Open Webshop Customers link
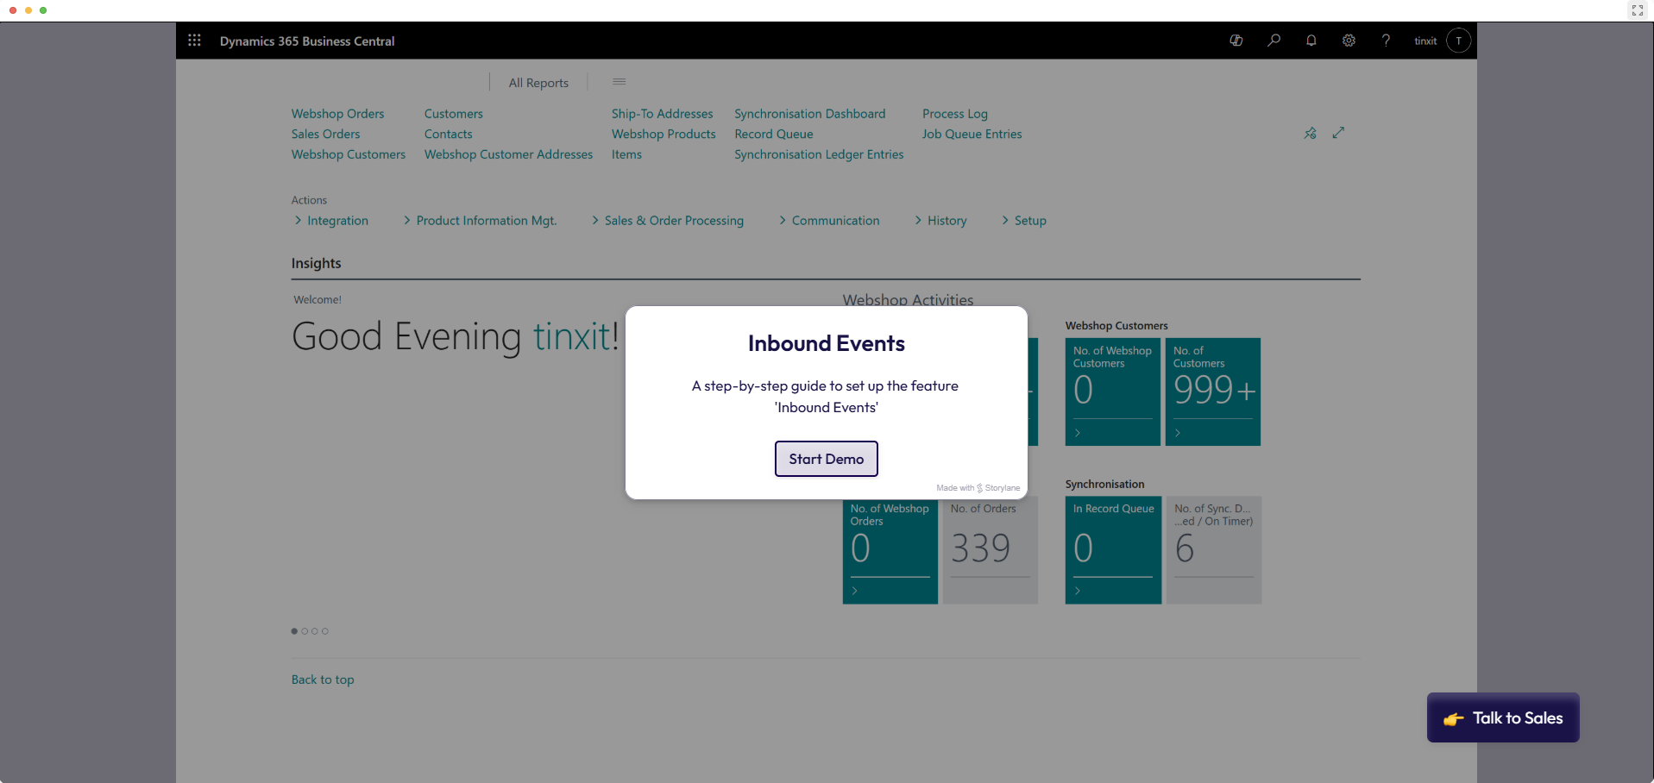The image size is (1654, 783). click(348, 154)
